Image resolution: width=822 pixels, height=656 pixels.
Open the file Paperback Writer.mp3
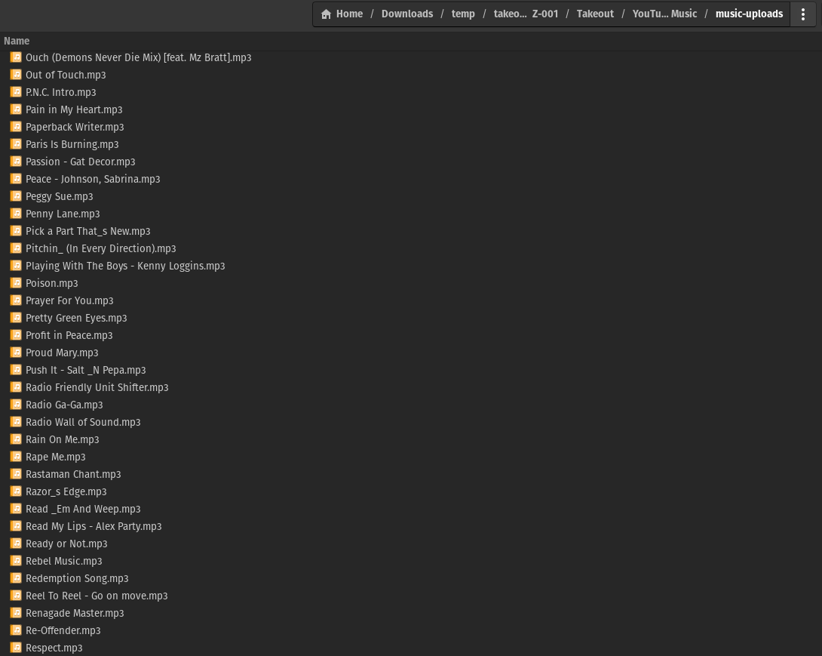click(75, 126)
